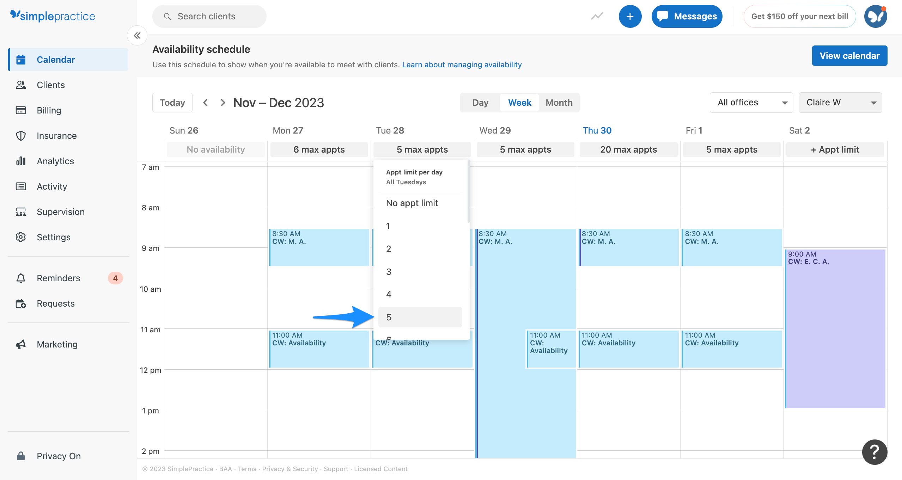Open the Claire W clinician dropdown
The image size is (902, 480).
pyautogui.click(x=840, y=102)
